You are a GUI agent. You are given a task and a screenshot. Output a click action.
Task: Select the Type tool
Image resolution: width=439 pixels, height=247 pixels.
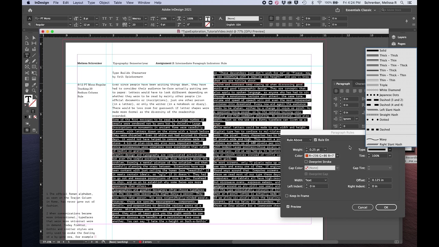click(x=27, y=55)
